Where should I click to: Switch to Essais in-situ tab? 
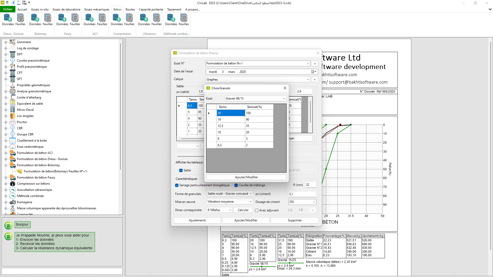pyautogui.click(x=40, y=9)
